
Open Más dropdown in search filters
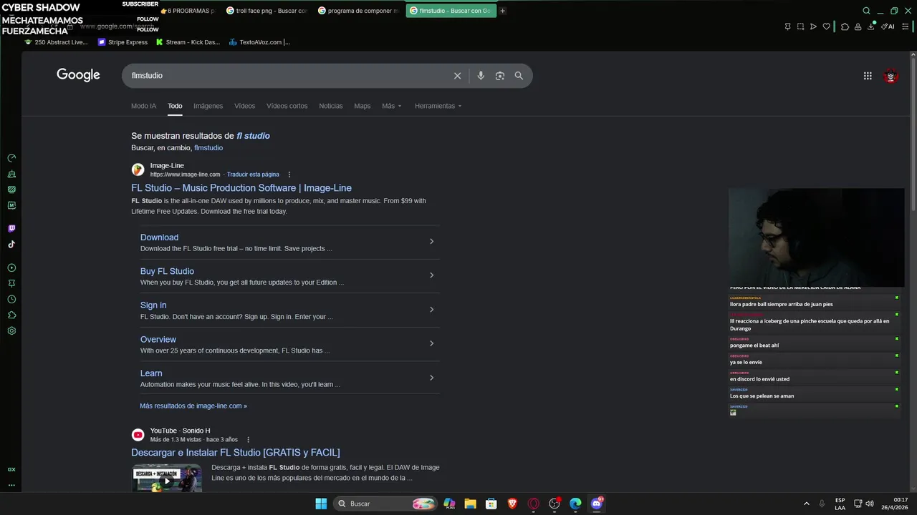pos(392,106)
